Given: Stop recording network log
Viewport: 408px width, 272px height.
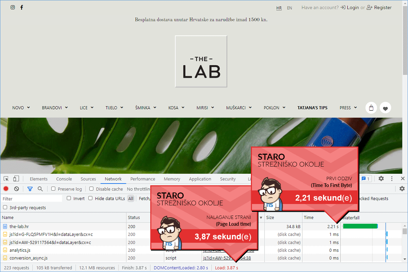Looking at the screenshot, I should pyautogui.click(x=6, y=189).
